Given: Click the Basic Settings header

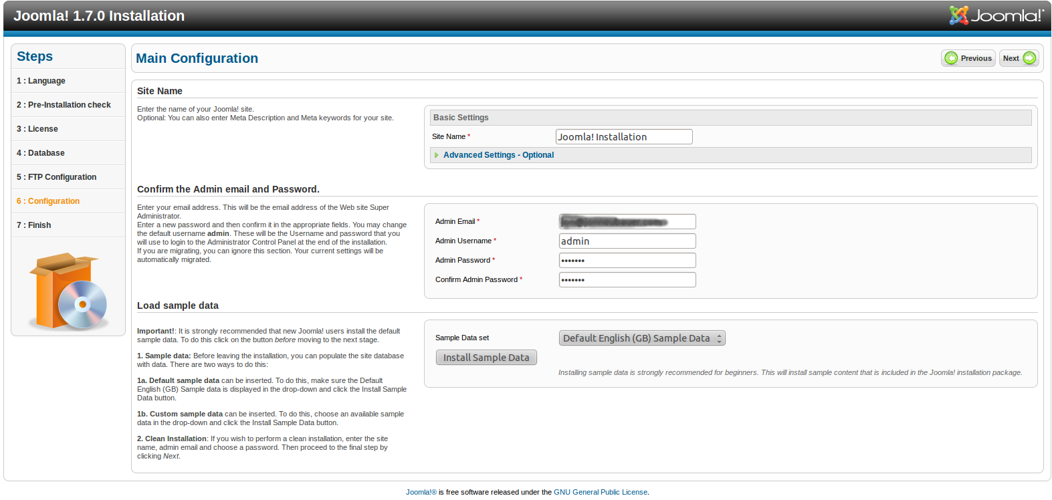Looking at the screenshot, I should pyautogui.click(x=730, y=118).
